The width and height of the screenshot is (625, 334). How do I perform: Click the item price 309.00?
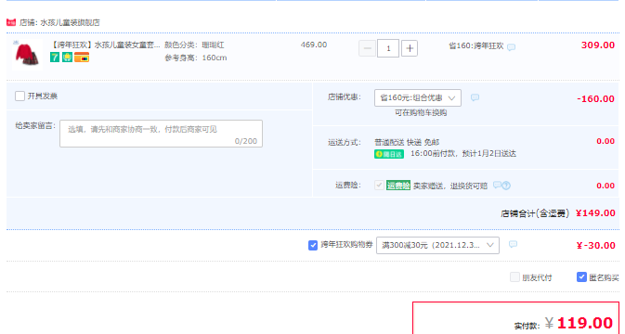tap(598, 45)
